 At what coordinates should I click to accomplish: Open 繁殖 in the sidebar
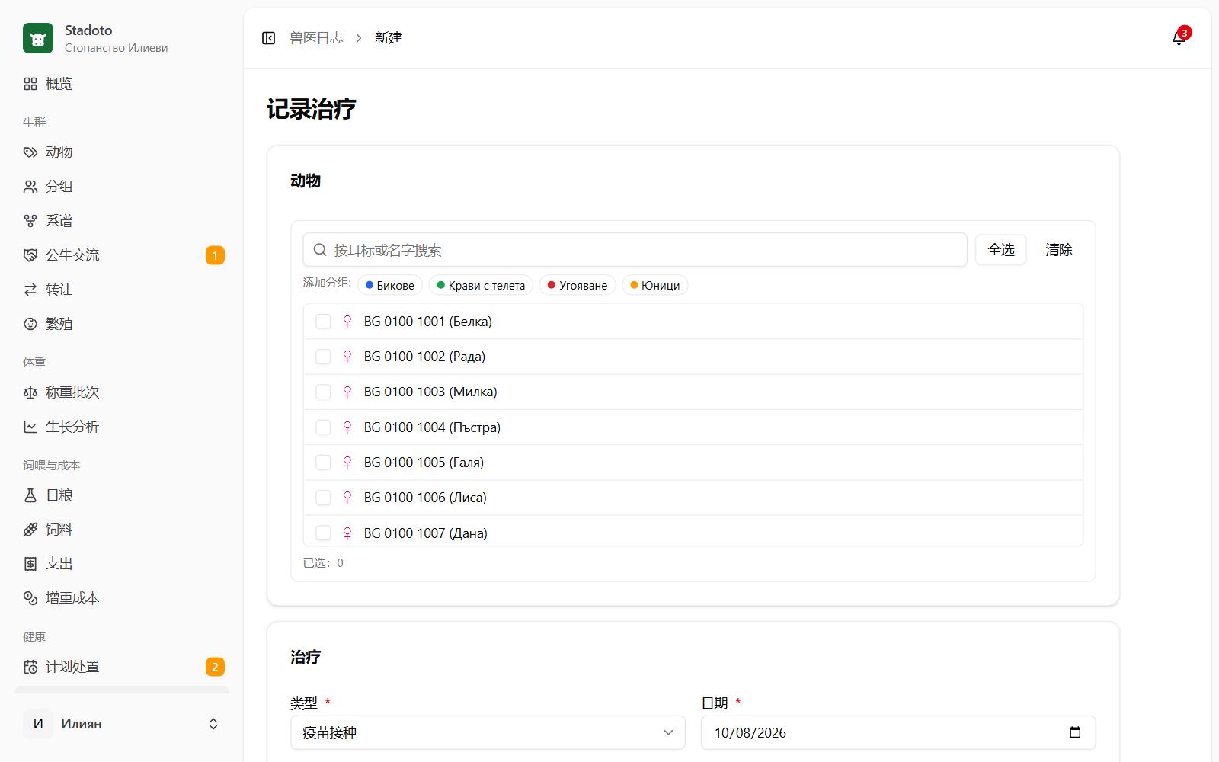pos(122,324)
